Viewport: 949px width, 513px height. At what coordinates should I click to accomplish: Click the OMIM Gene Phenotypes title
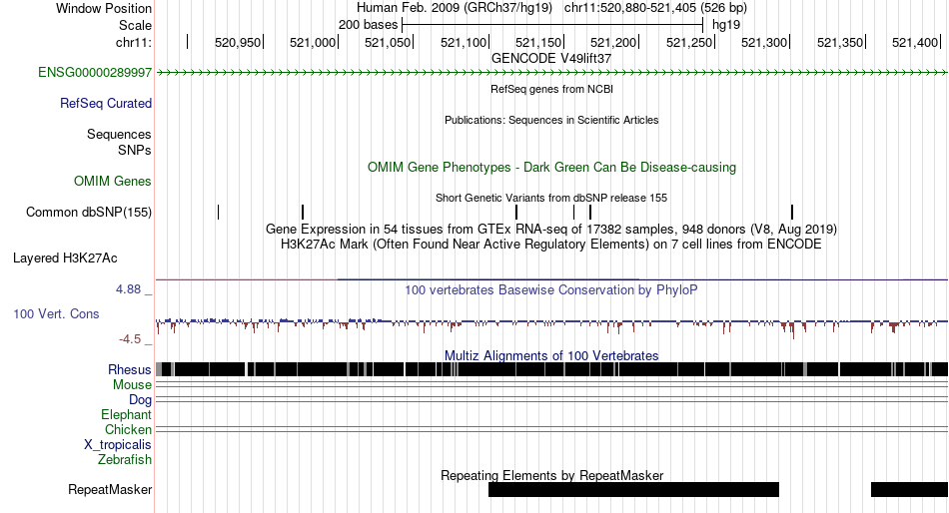(x=551, y=167)
